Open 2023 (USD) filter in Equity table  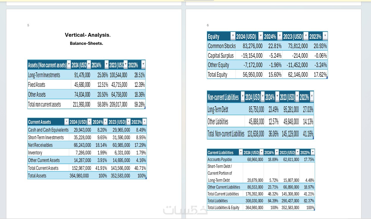tap(306, 36)
